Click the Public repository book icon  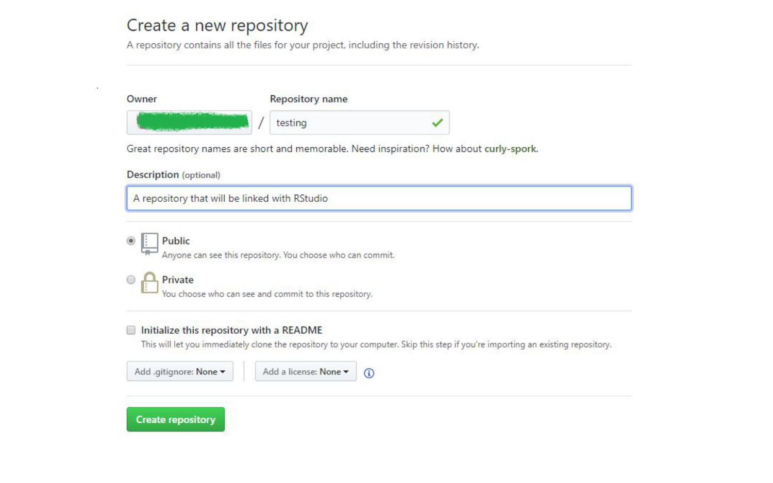point(149,244)
